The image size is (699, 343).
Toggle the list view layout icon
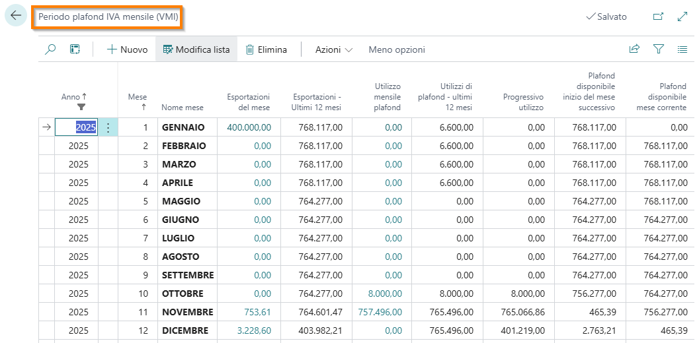[682, 49]
